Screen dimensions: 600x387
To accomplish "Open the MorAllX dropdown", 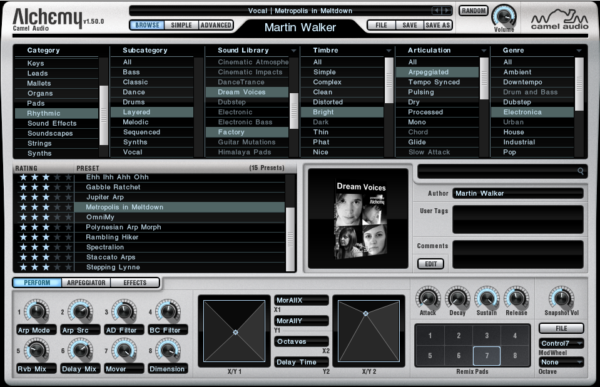I will tap(301, 299).
